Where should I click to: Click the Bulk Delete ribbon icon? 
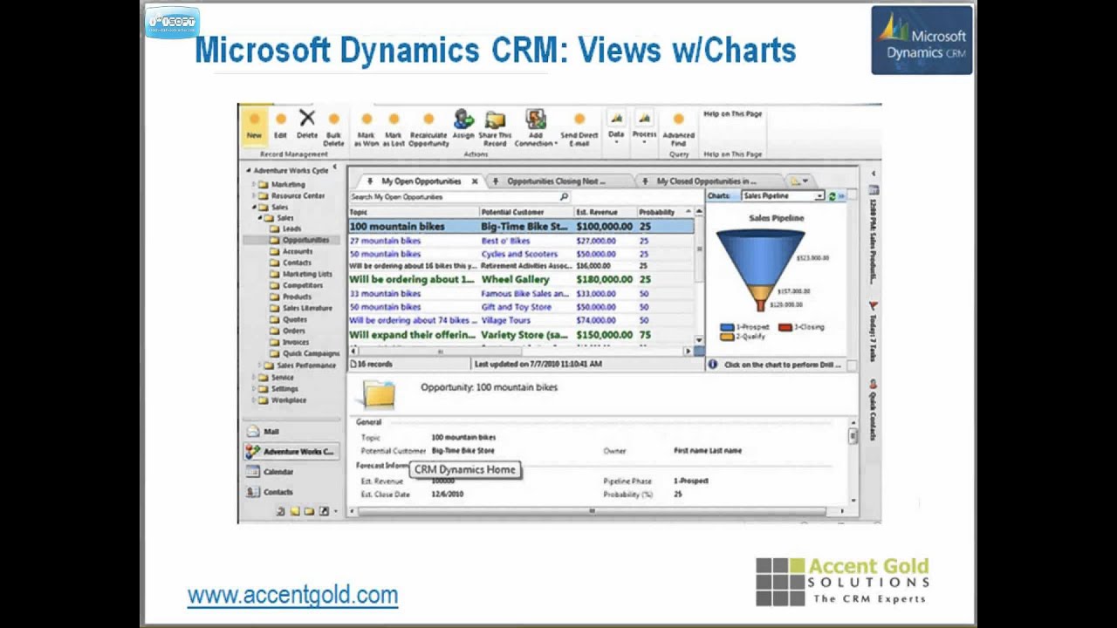point(333,119)
